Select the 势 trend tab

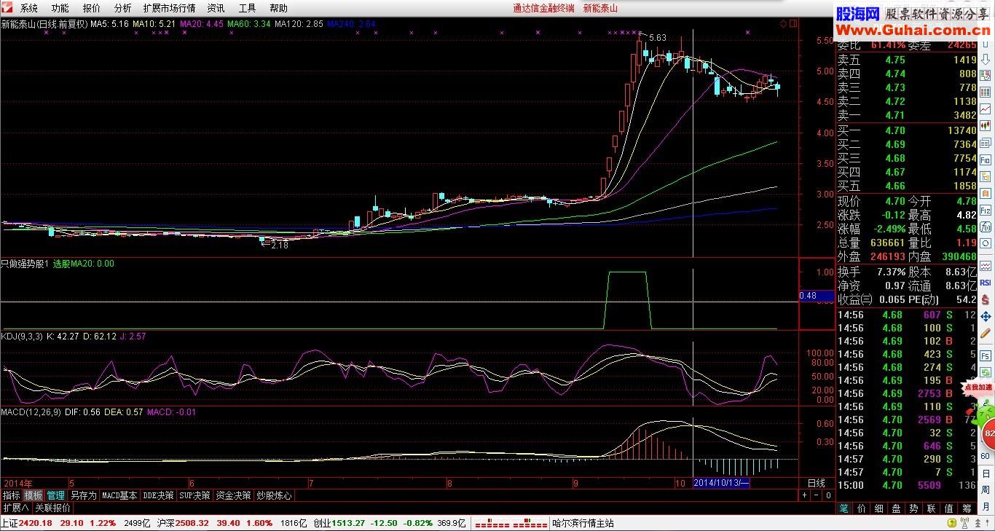(x=914, y=508)
